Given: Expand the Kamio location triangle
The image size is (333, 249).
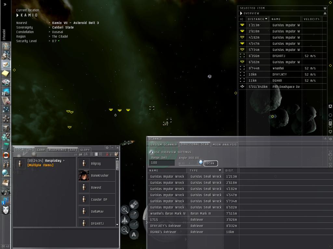Looking at the screenshot, I should [x=18, y=15].
